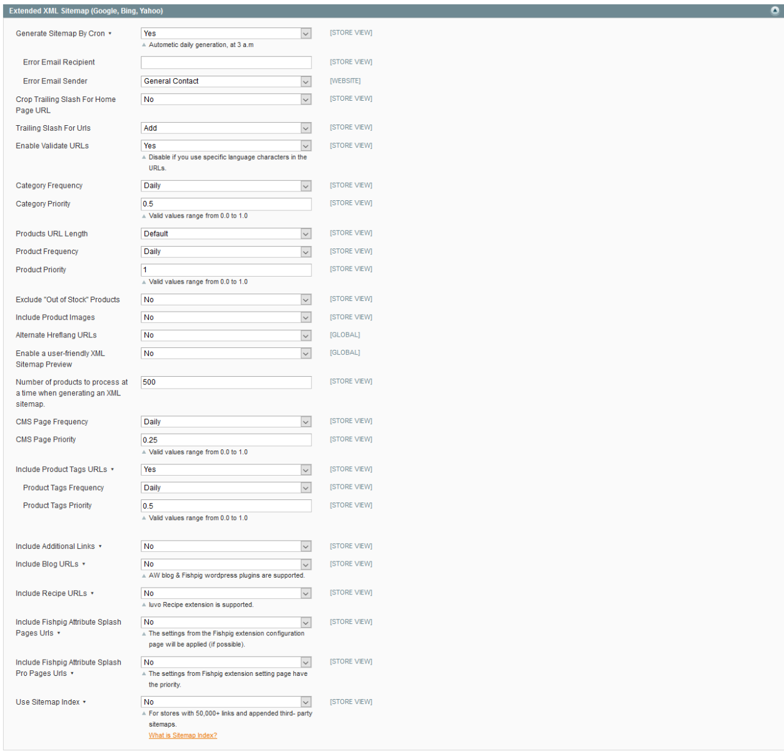784x751 pixels.
Task: Open Enable Validate URLs dropdown
Action: coord(226,146)
